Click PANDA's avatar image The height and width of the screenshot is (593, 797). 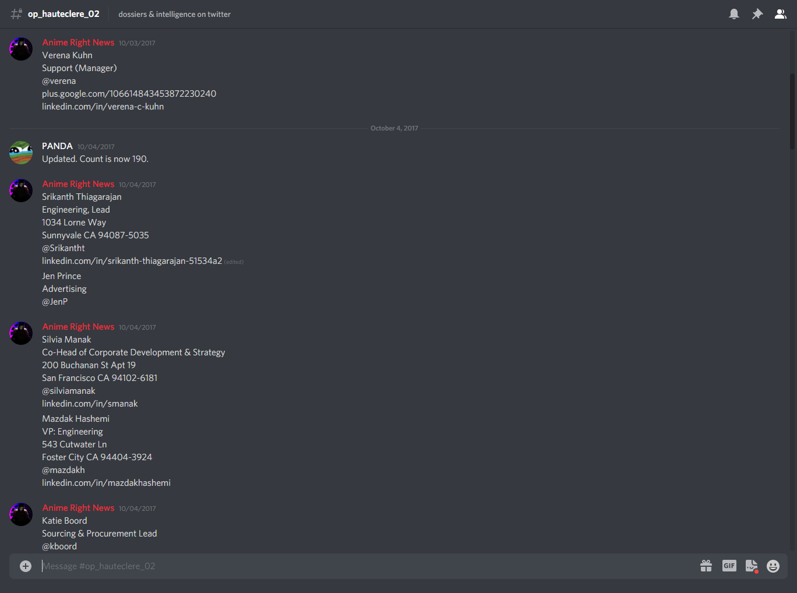click(21, 153)
